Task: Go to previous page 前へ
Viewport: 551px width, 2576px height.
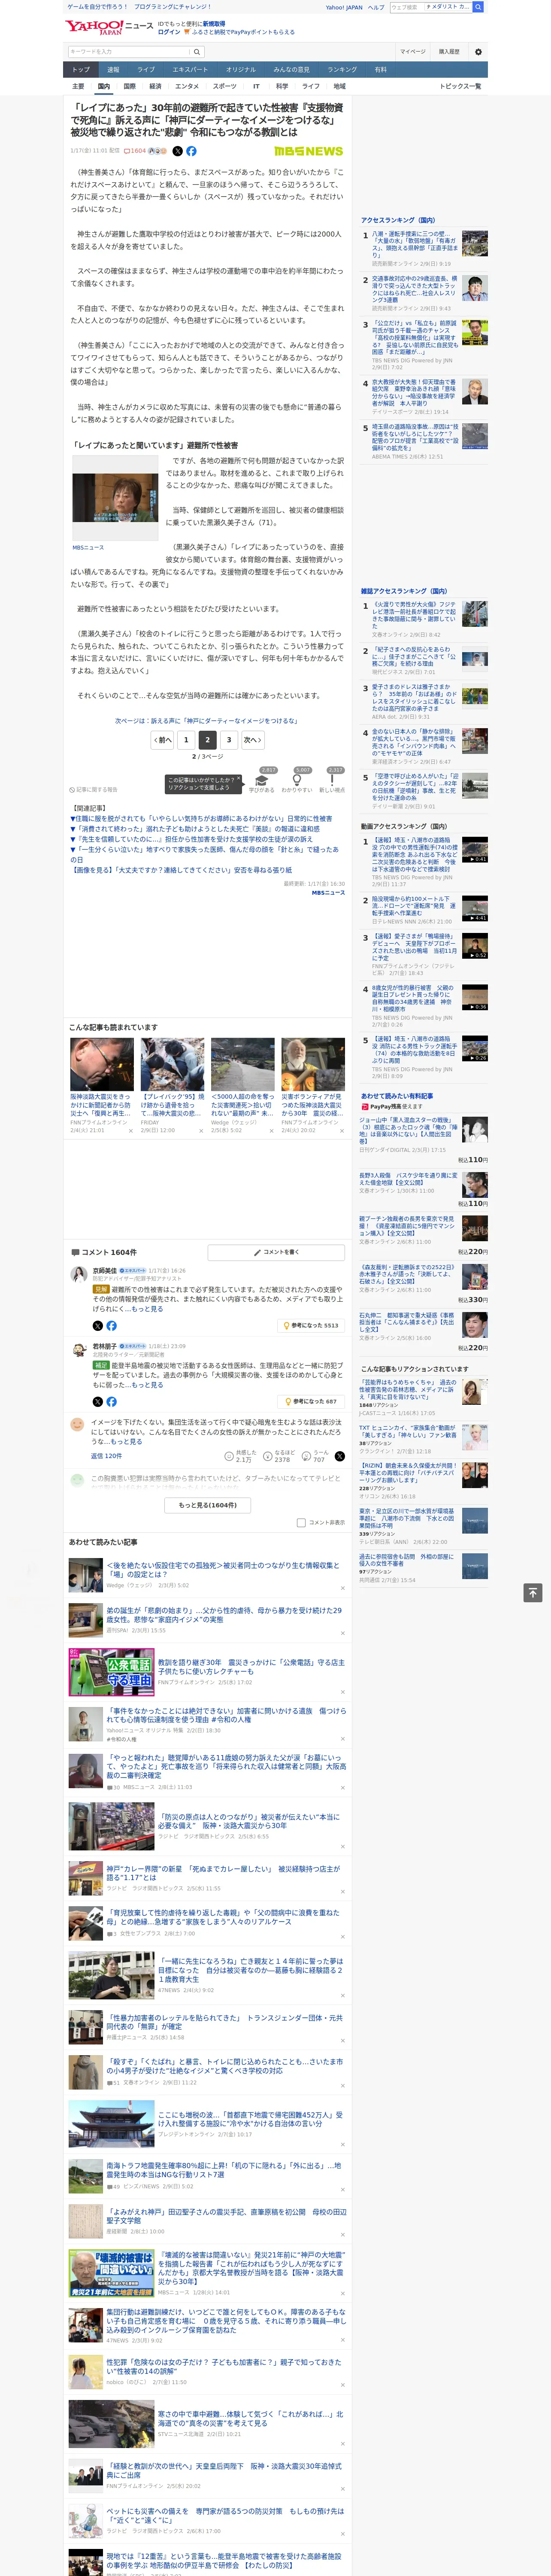Action: tap(162, 740)
